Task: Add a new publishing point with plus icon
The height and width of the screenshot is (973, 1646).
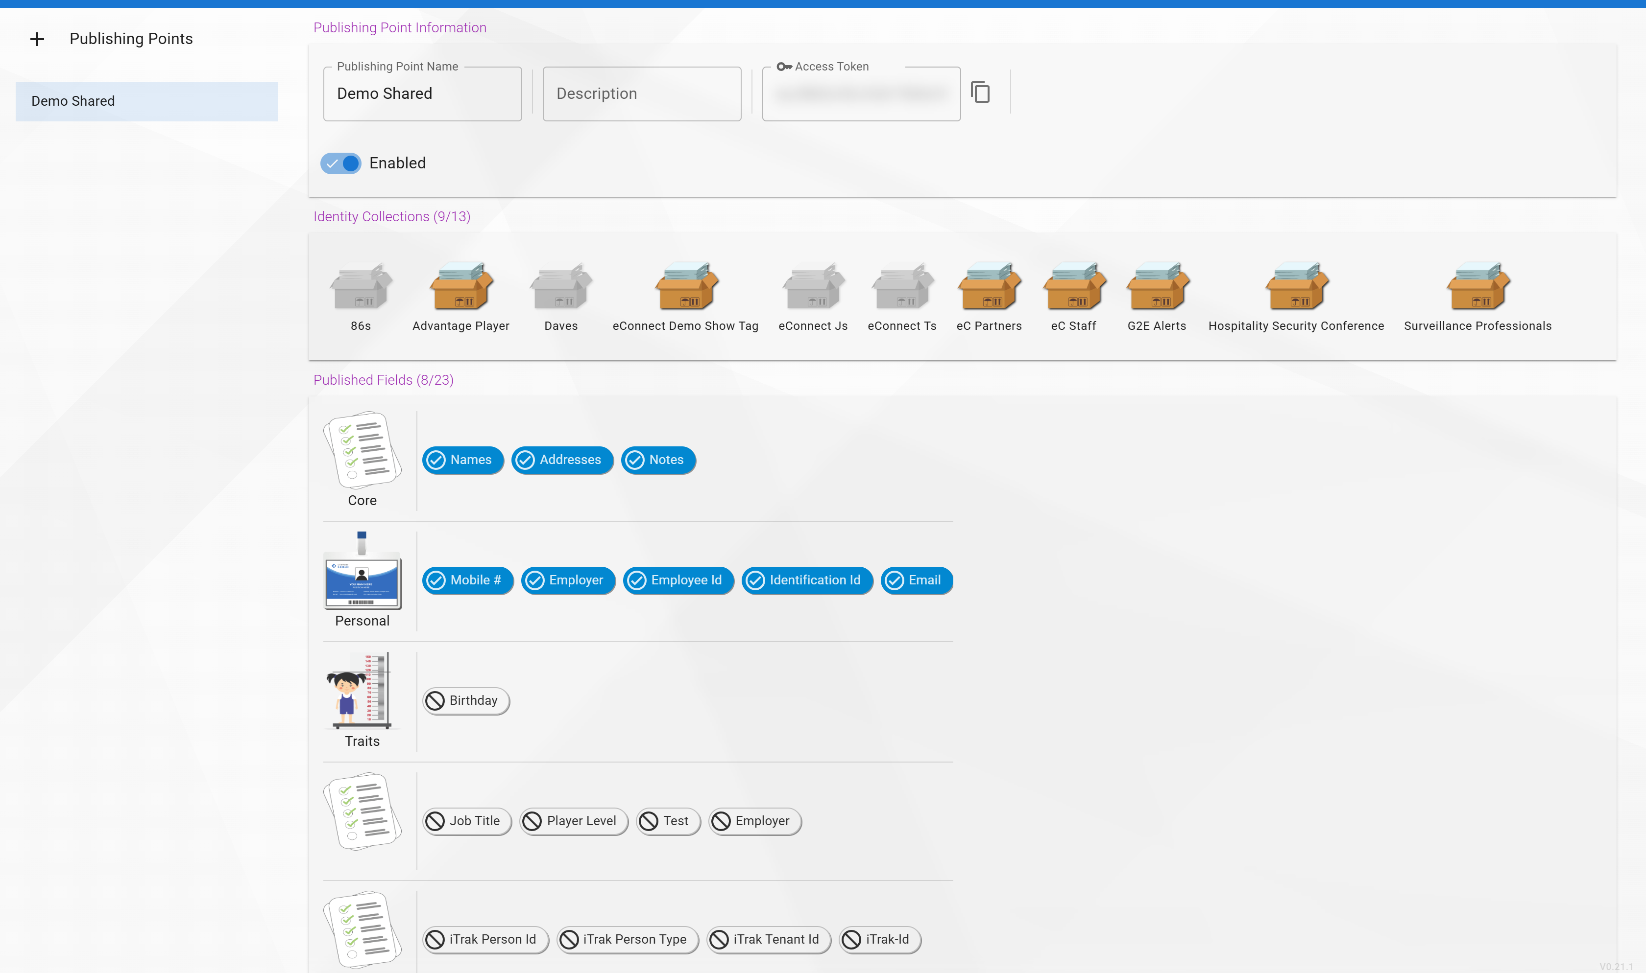Action: tap(37, 39)
